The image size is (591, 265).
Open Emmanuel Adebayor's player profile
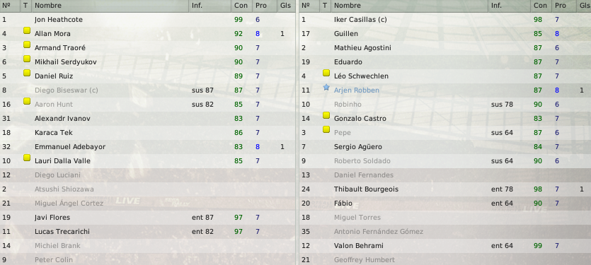pyautogui.click(x=70, y=147)
